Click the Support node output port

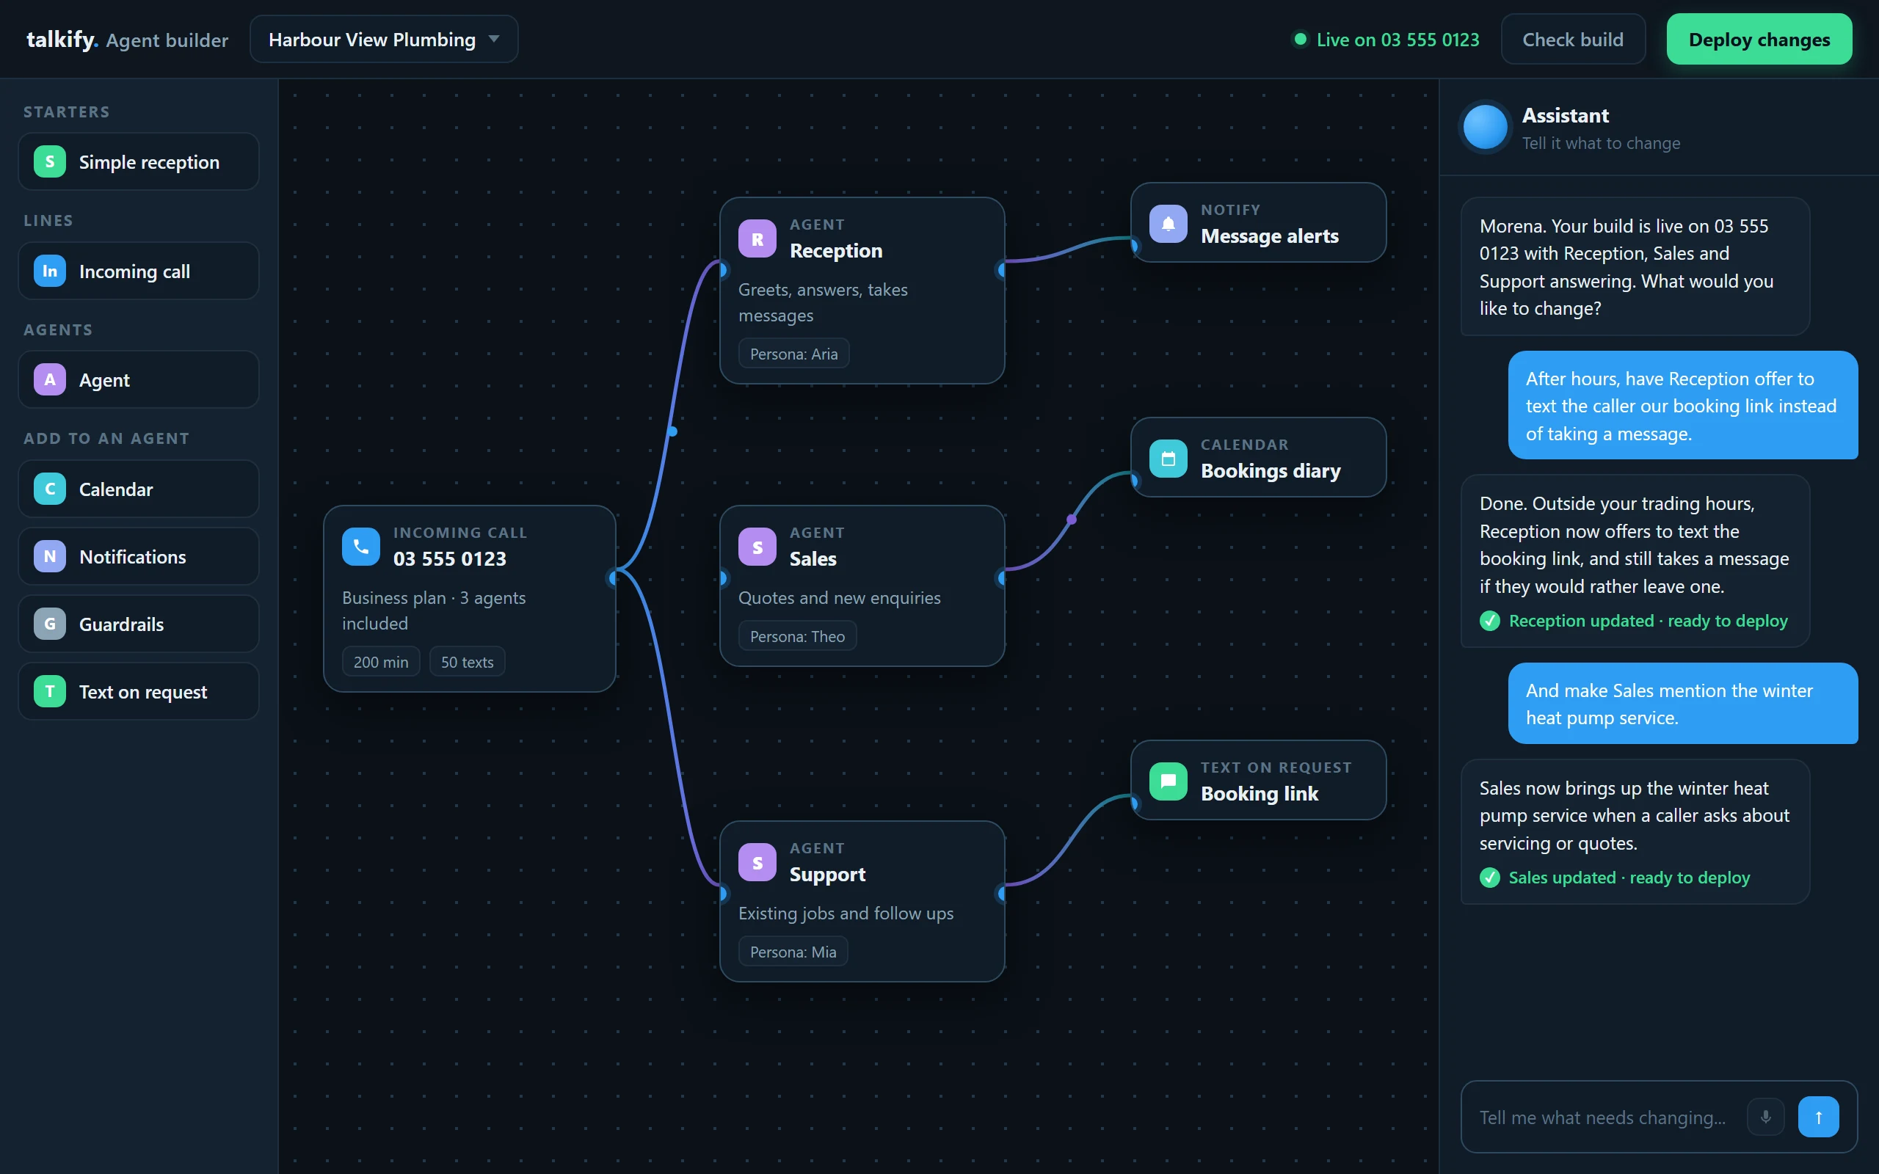1003,894
